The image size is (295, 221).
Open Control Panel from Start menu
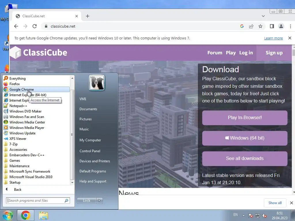pyautogui.click(x=90, y=151)
